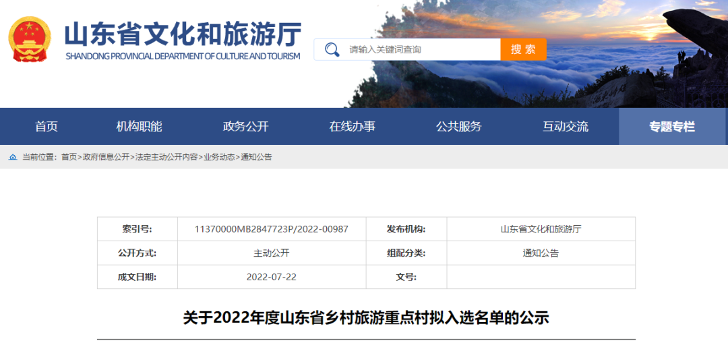Click the English department name subtitle

click(x=183, y=57)
